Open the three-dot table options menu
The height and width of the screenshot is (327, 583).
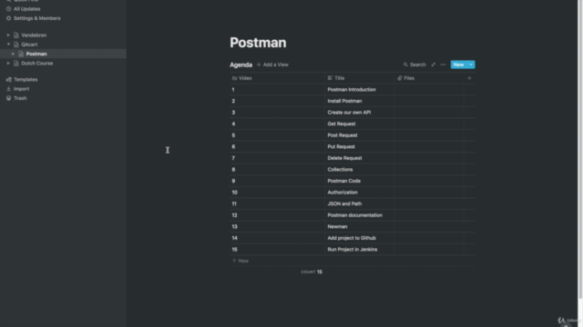click(443, 64)
